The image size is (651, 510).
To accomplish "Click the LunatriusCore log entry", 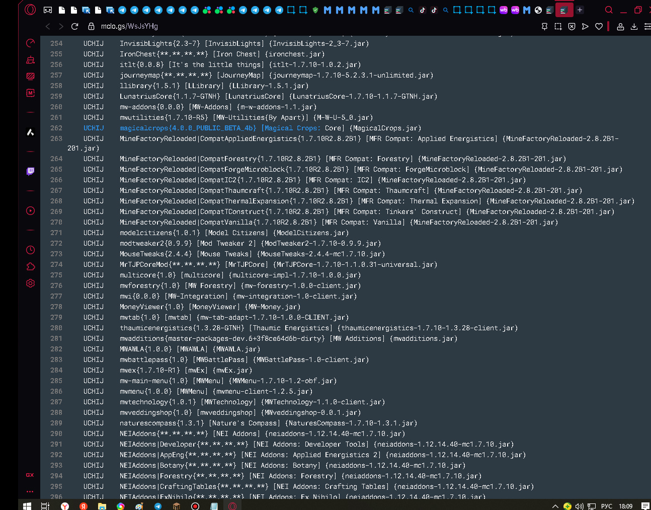I will tap(278, 96).
